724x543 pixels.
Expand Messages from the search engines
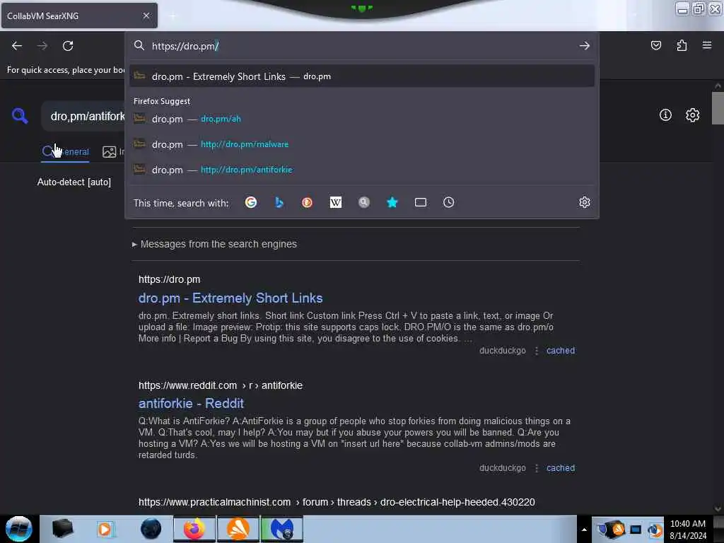[x=215, y=244]
